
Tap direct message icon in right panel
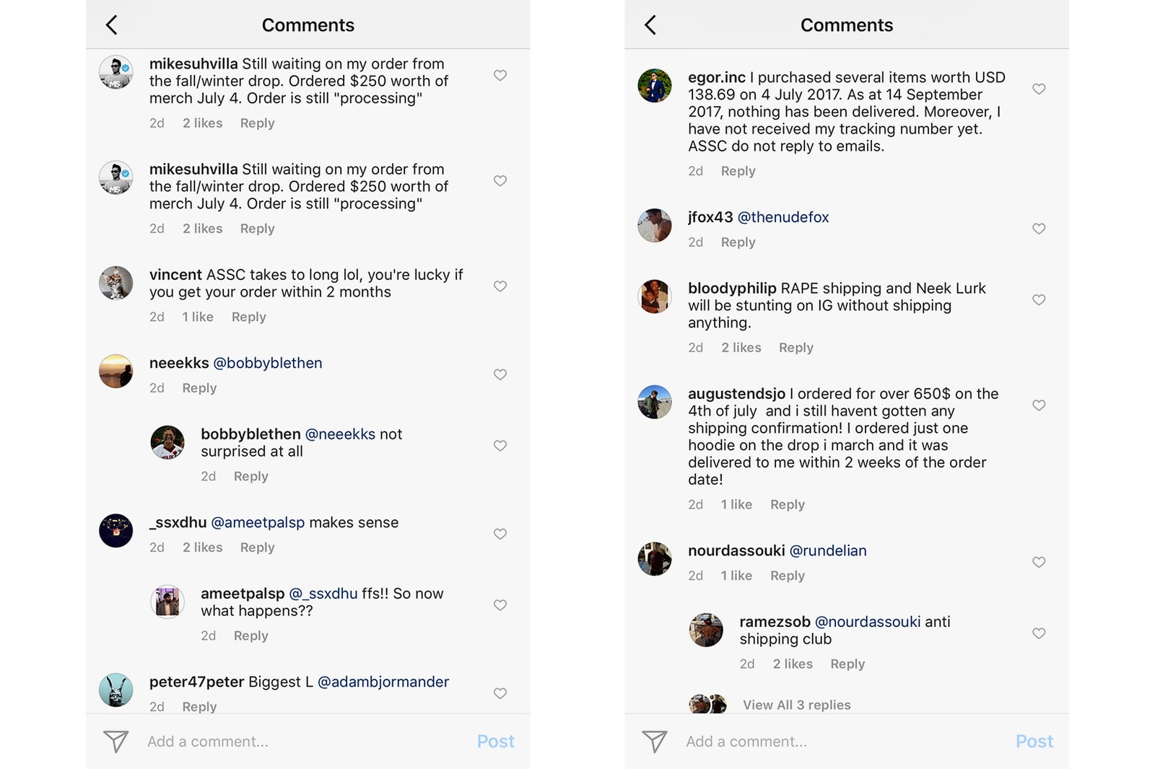point(654,741)
